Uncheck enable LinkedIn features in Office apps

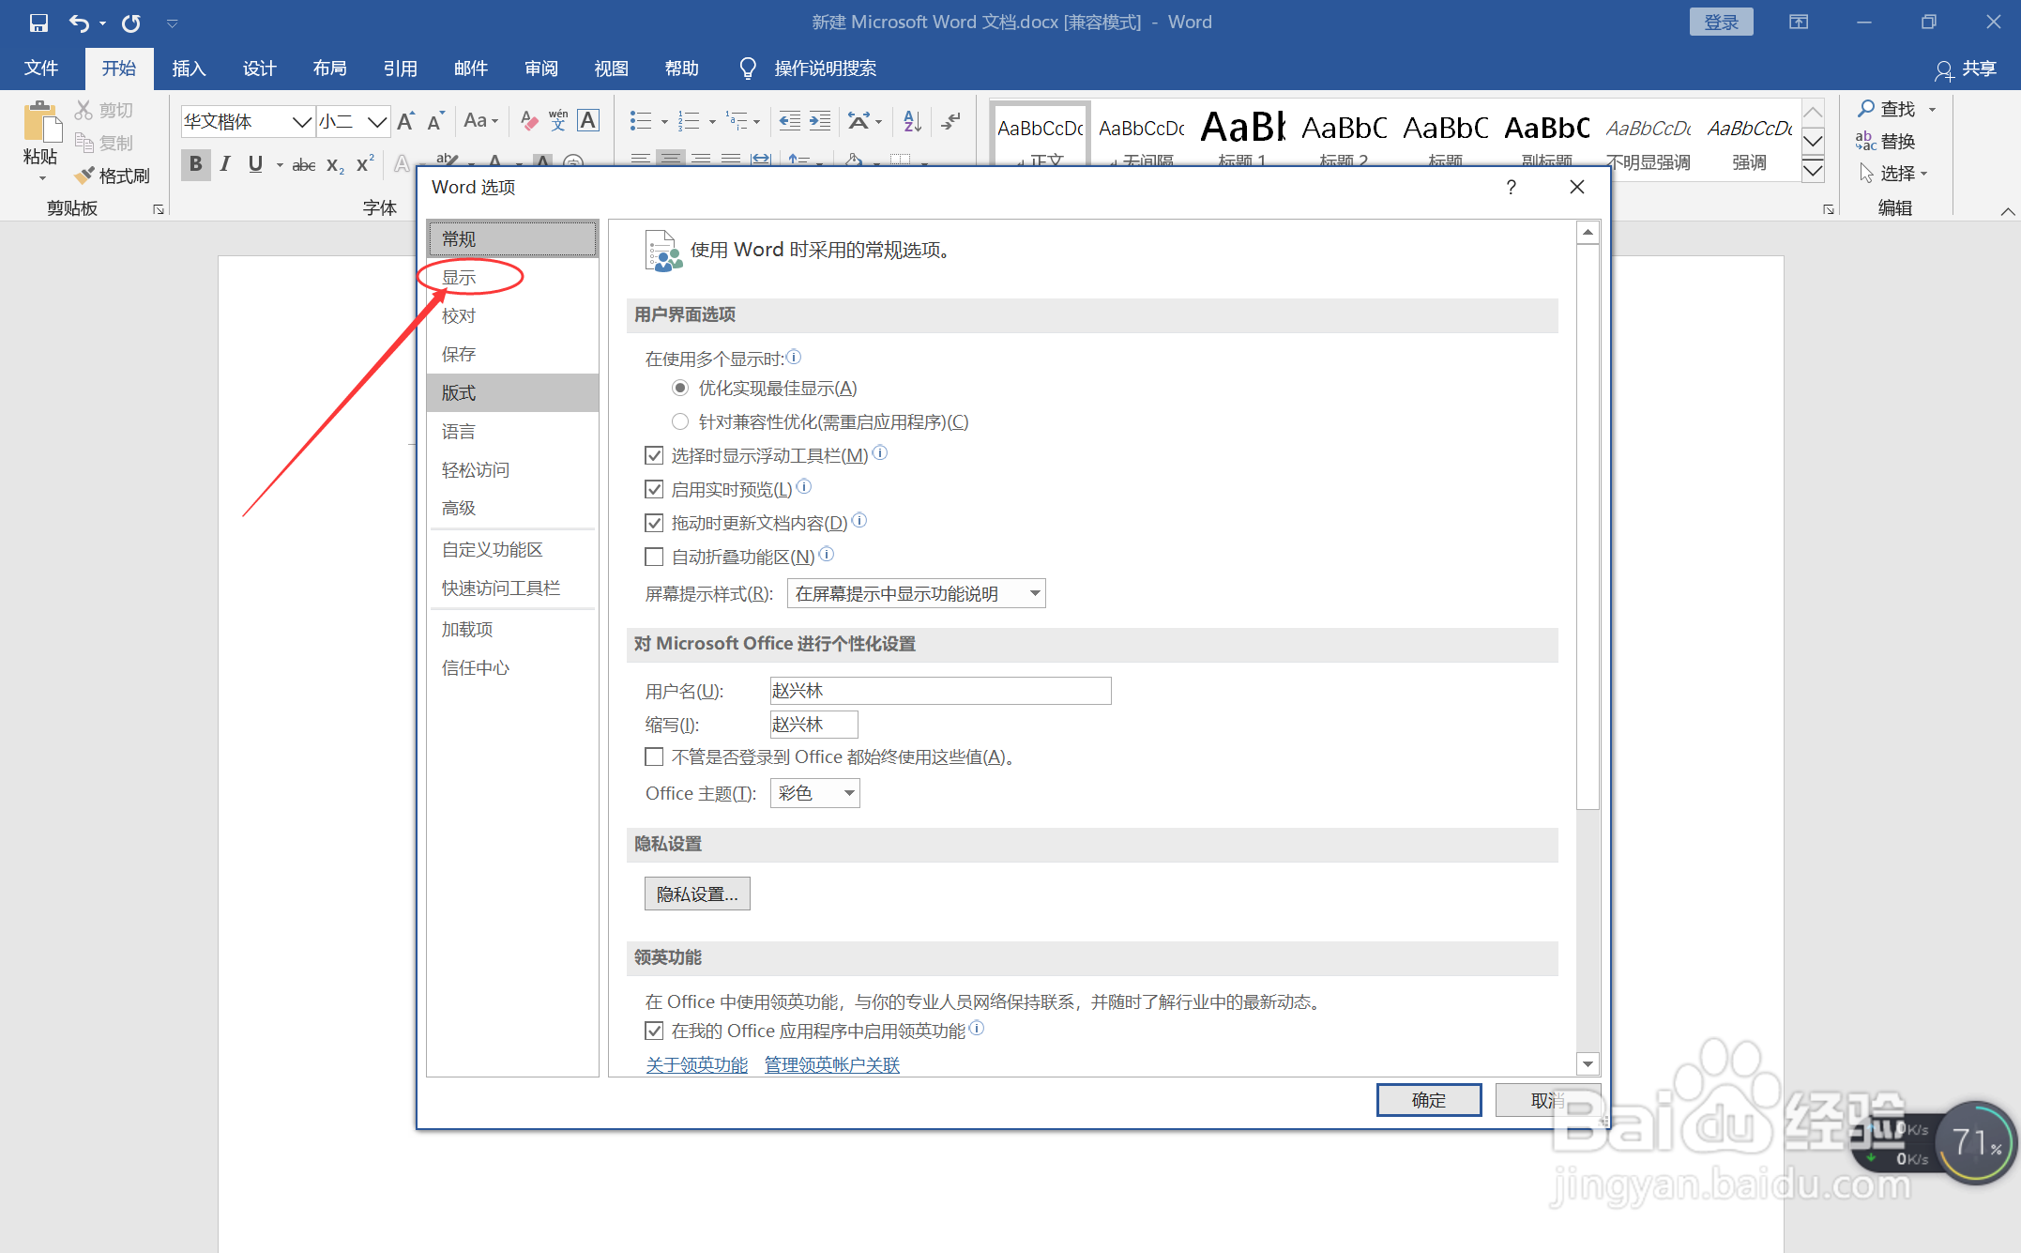tap(654, 1031)
